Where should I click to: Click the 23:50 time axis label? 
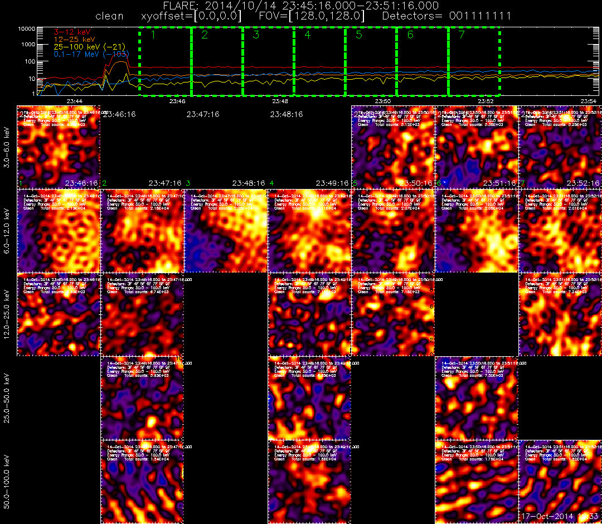coord(383,101)
